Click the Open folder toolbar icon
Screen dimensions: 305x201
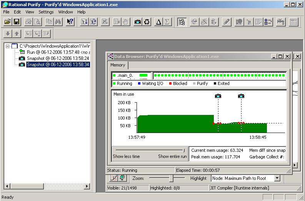coord(7,22)
